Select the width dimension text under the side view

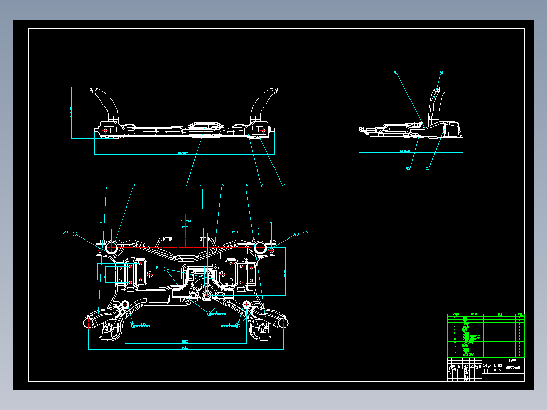pyautogui.click(x=405, y=151)
